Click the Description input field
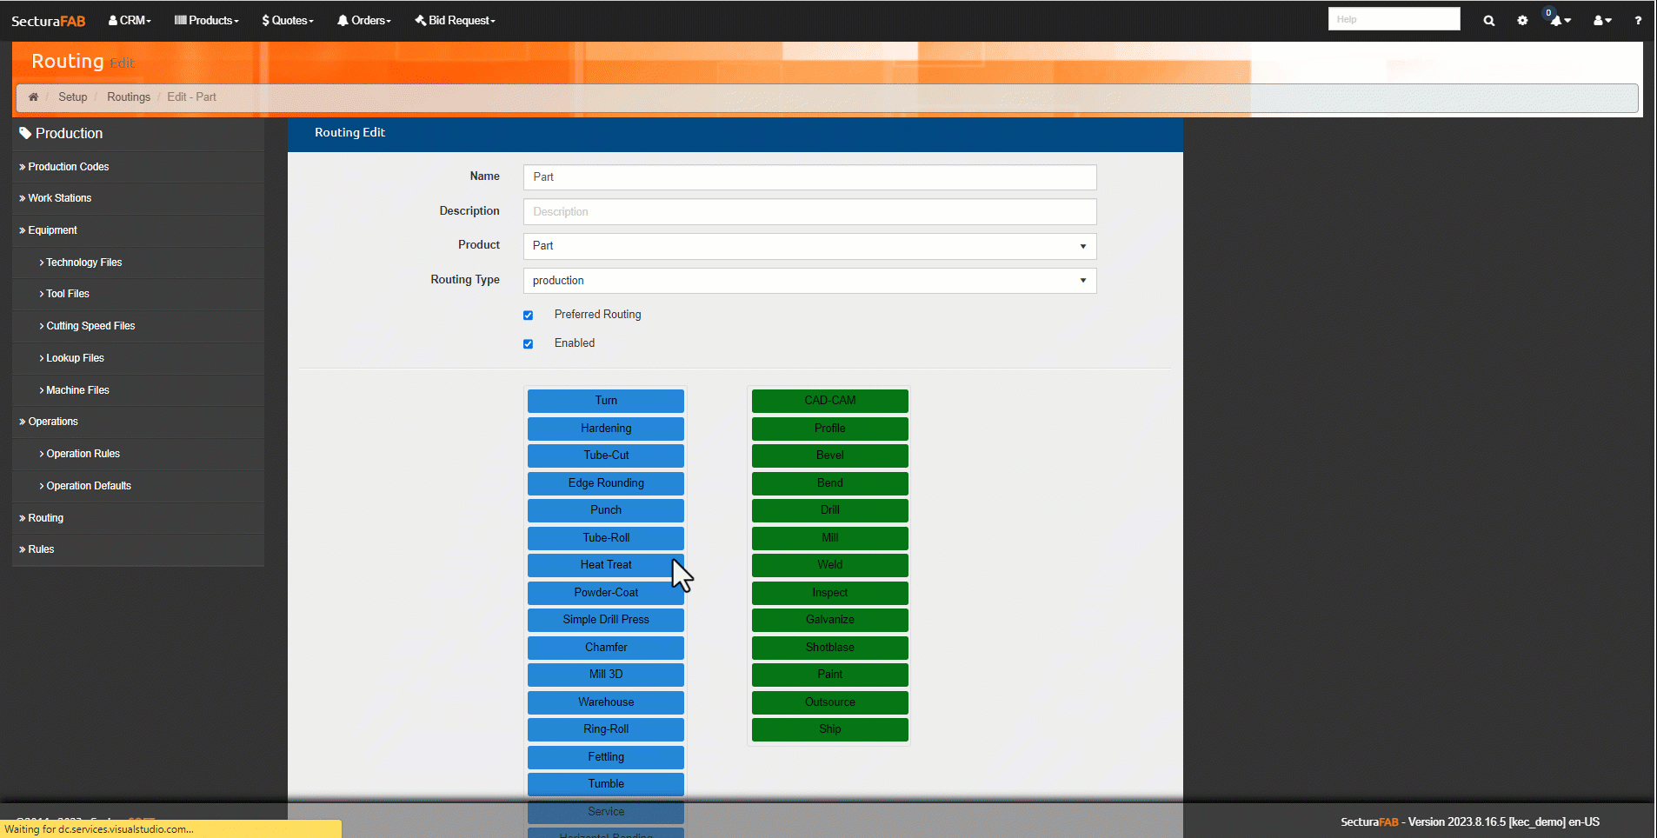Viewport: 1657px width, 838px height. 809,212
